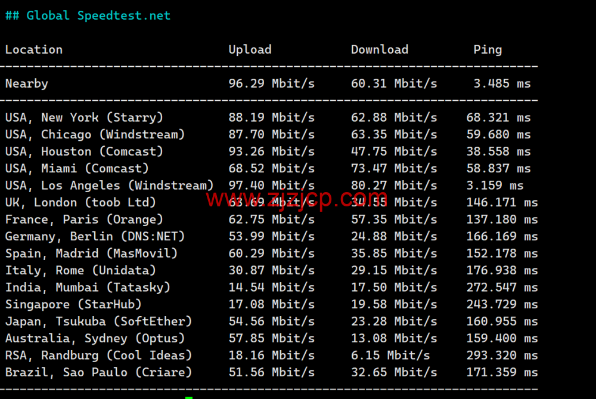Viewport: 596px width, 399px height.
Task: Select the Location column header
Action: point(33,50)
